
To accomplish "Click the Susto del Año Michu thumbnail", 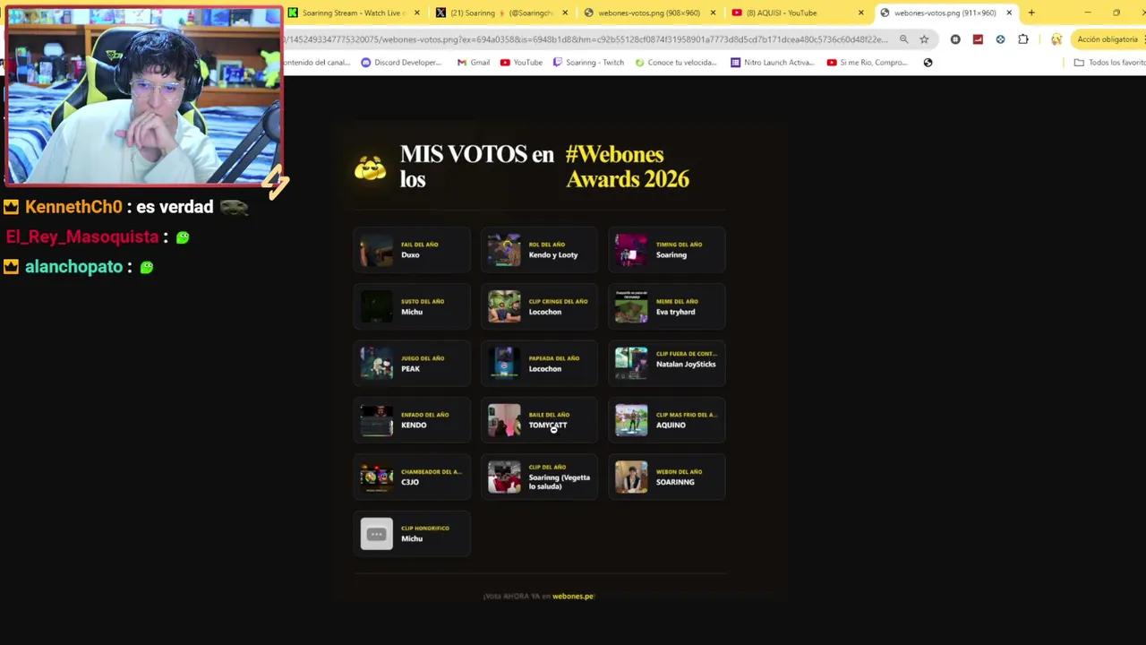I will pos(376,306).
